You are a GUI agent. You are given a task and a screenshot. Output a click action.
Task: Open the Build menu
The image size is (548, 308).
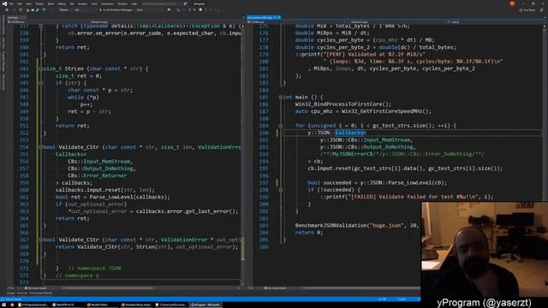coord(51,3)
